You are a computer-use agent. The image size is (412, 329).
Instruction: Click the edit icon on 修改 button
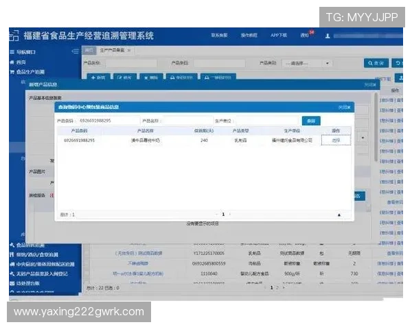(x=119, y=77)
